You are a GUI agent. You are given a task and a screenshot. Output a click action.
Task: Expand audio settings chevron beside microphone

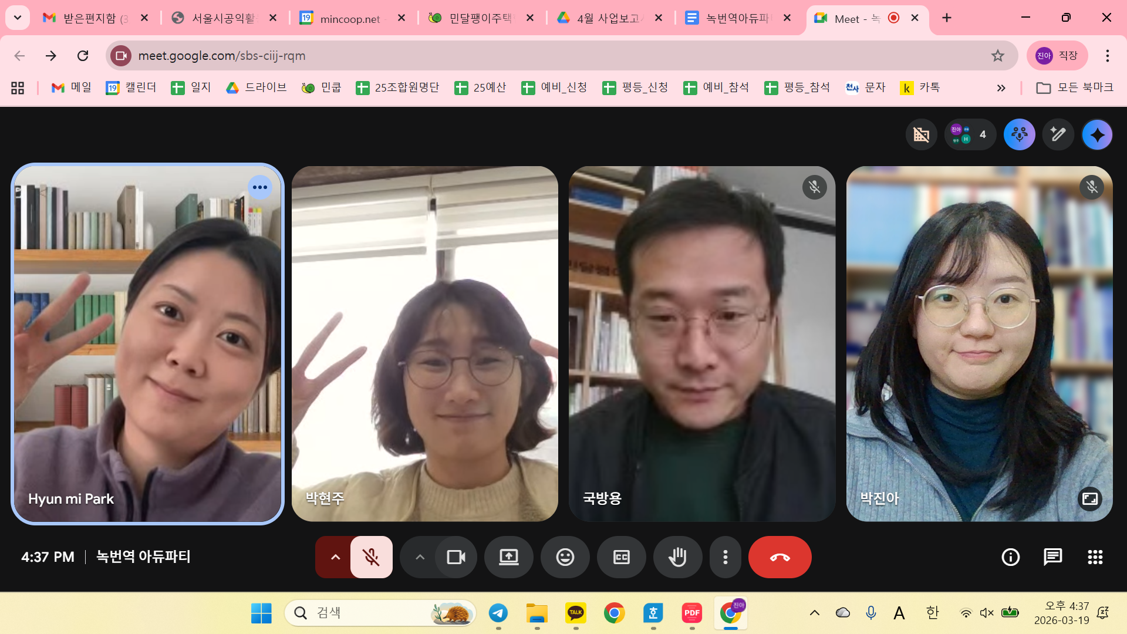click(335, 557)
